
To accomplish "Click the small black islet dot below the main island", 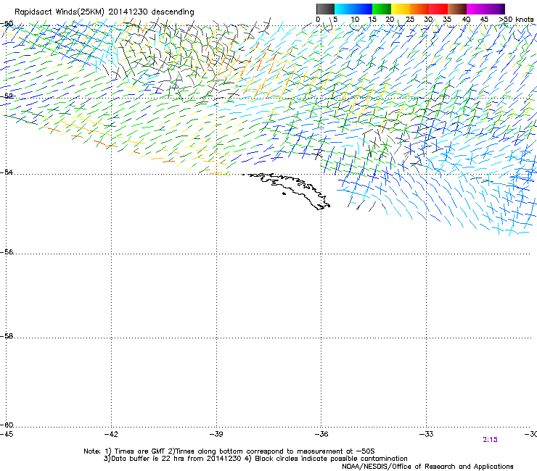I will pyautogui.click(x=284, y=194).
